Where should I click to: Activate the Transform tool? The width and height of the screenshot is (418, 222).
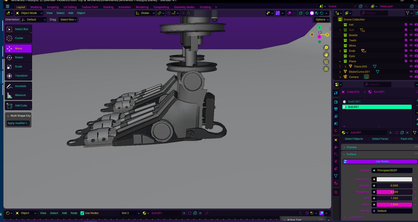[18, 76]
